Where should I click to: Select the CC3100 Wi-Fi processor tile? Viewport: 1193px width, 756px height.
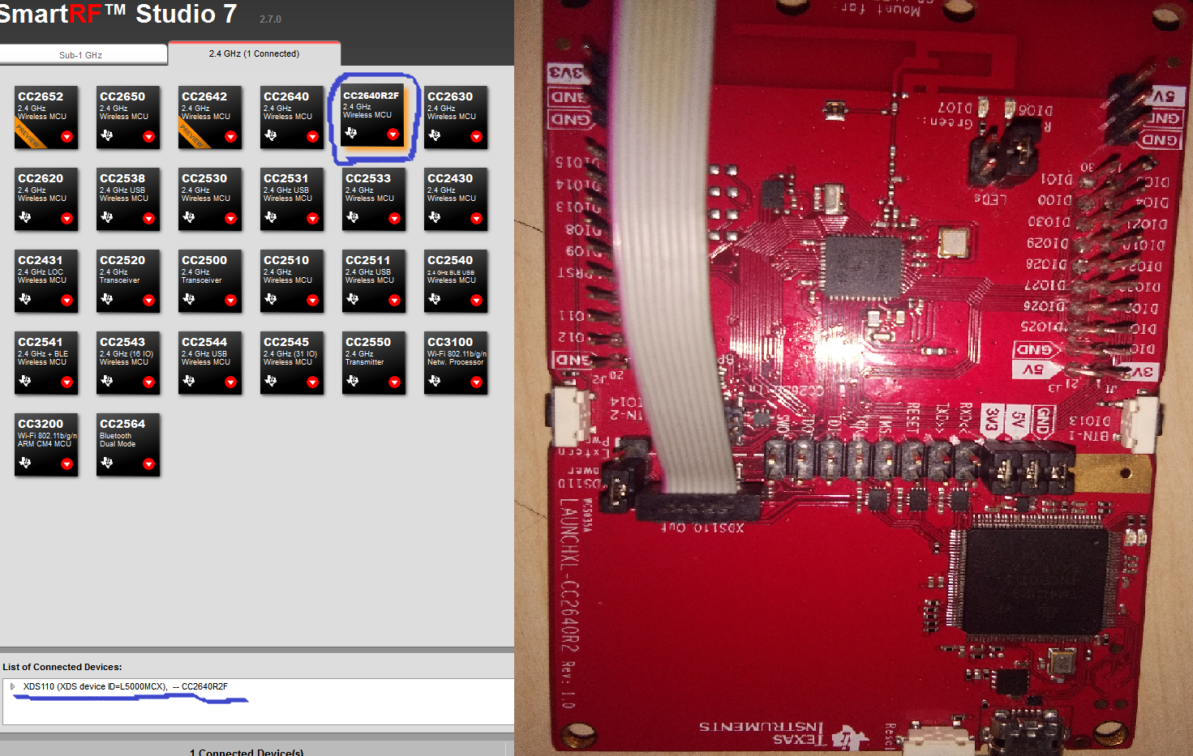coord(456,363)
